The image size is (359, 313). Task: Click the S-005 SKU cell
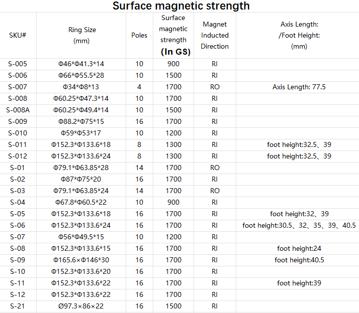point(18,64)
